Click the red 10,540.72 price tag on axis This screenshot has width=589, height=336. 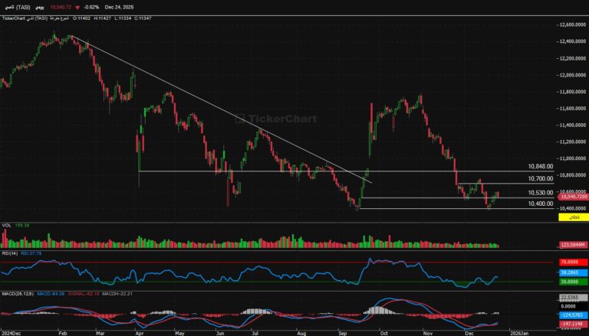[571, 197]
